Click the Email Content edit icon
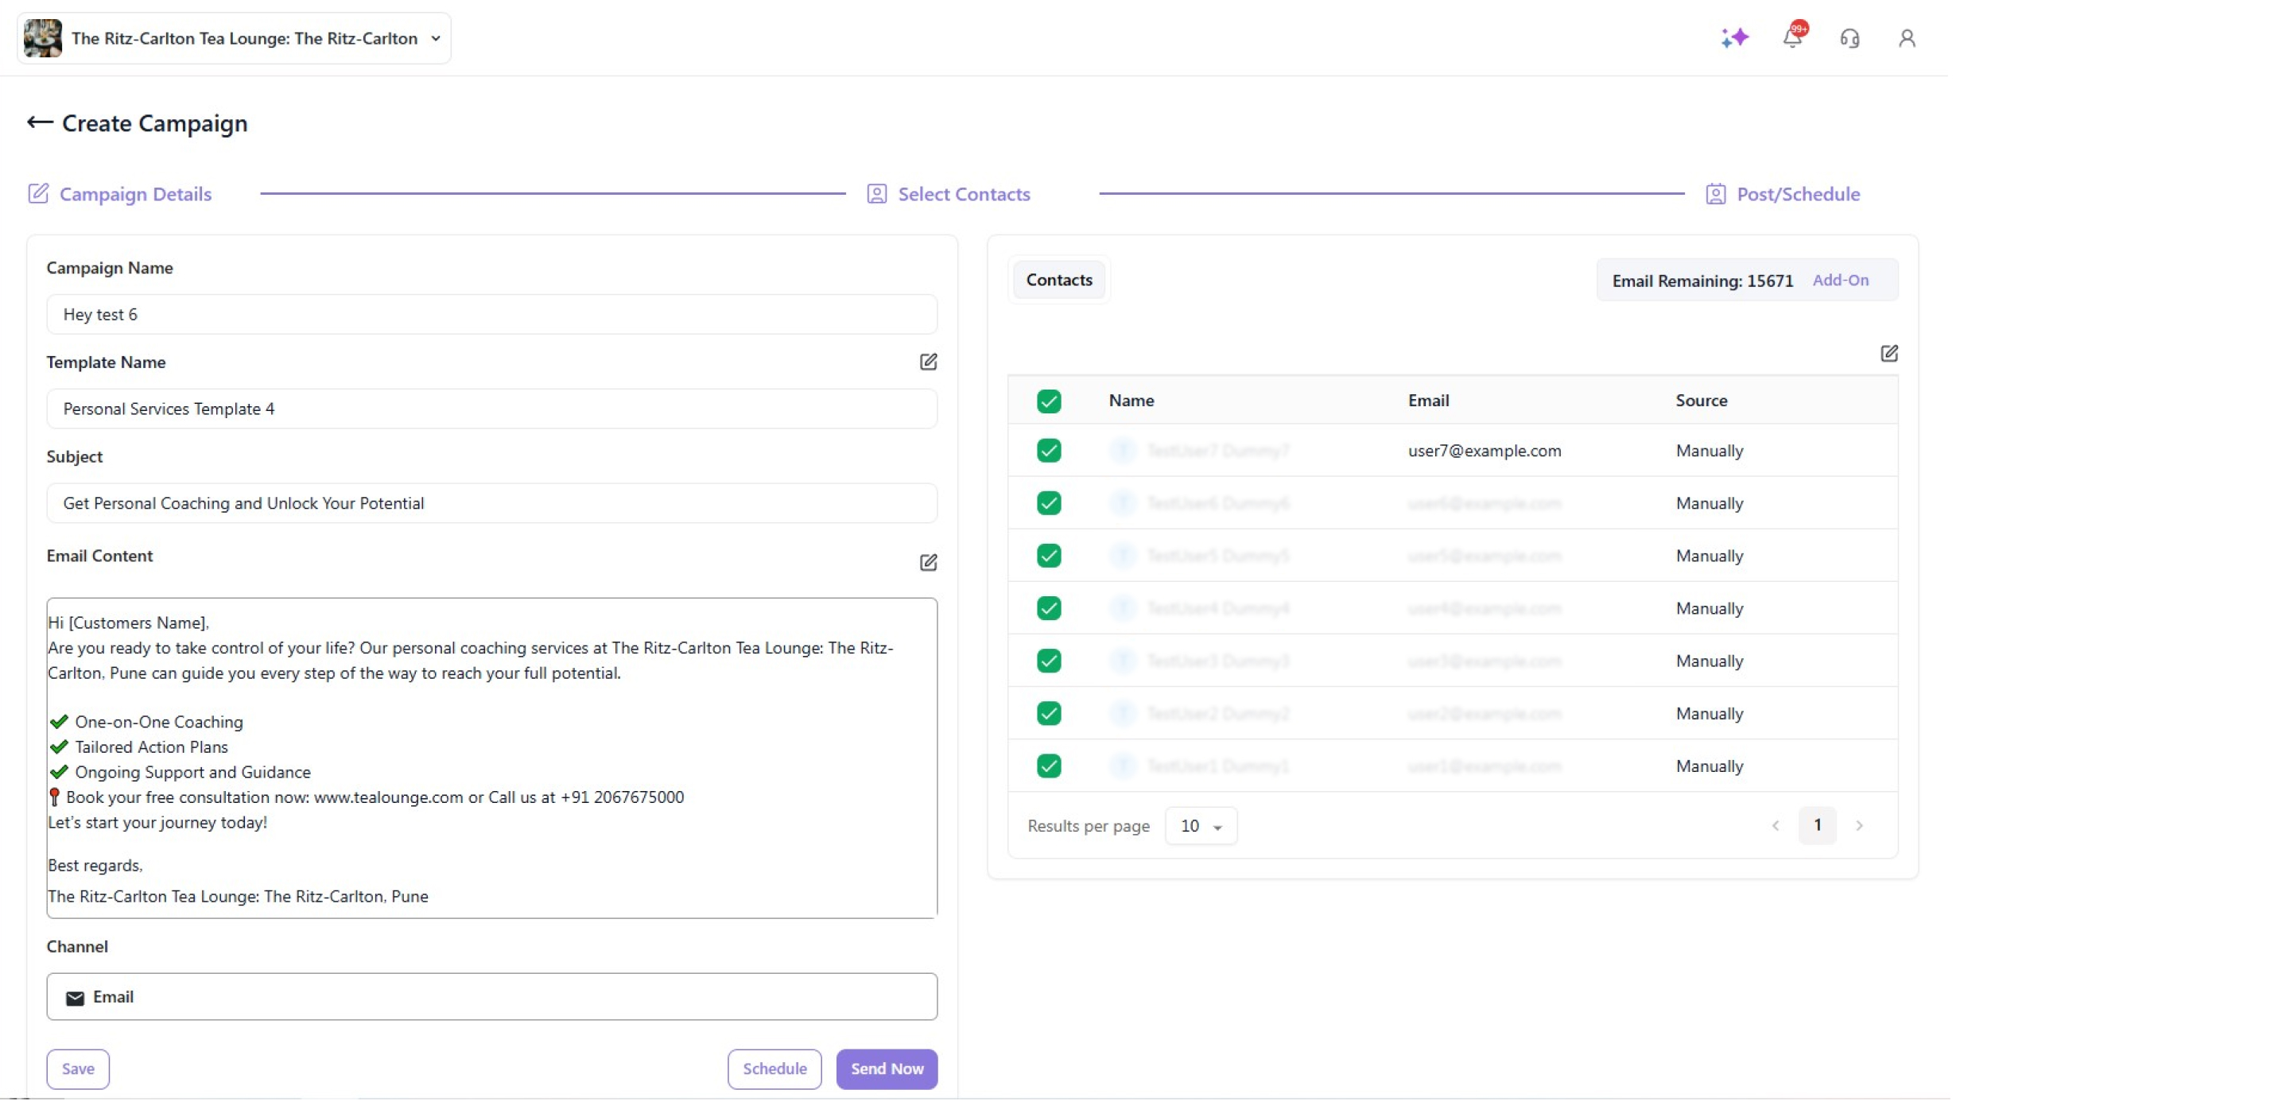Image resolution: width=2290 pixels, height=1113 pixels. (x=928, y=563)
